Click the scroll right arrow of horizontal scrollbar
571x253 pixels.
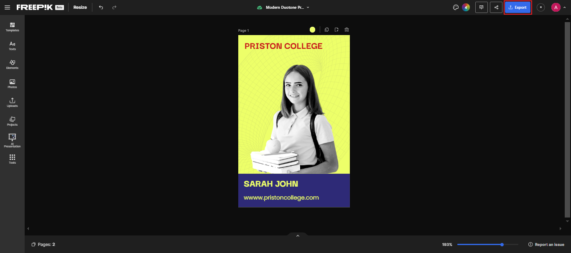click(560, 228)
